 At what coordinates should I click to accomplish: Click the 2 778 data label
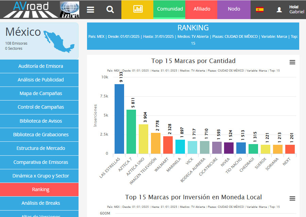click(x=157, y=126)
